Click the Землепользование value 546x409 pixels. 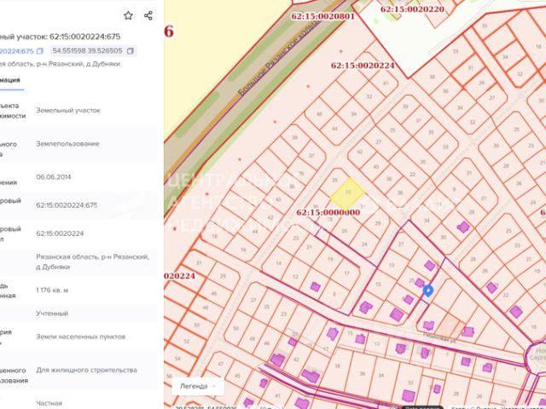click(x=68, y=144)
